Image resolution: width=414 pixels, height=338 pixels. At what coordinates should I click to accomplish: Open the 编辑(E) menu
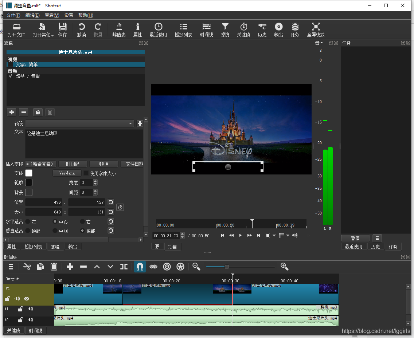(32, 15)
